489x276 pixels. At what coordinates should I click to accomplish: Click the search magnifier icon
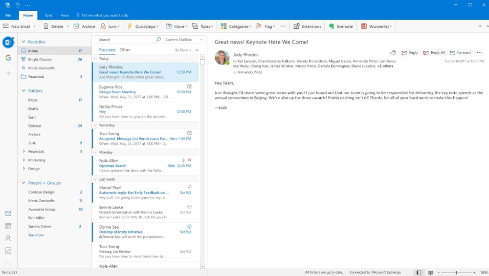pos(158,40)
